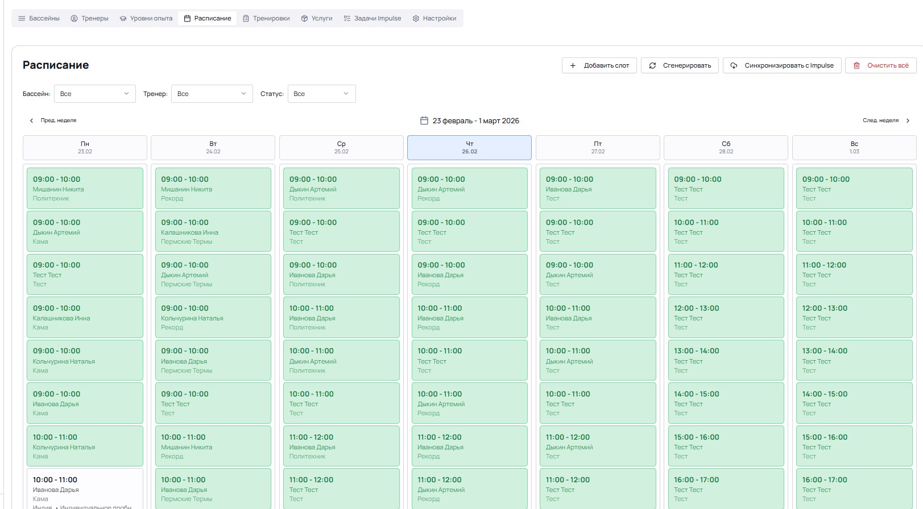Select the Вс 1.03 day column header
The height and width of the screenshot is (509, 923).
pos(854,148)
